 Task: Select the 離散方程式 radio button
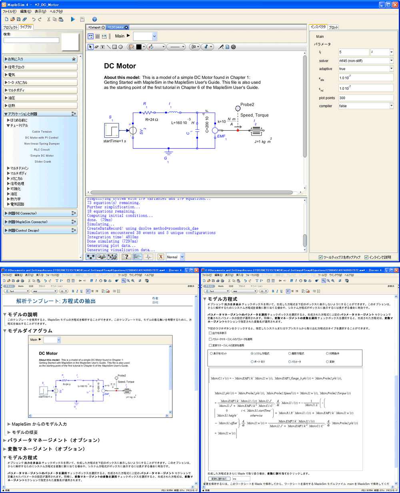[x=290, y=354]
